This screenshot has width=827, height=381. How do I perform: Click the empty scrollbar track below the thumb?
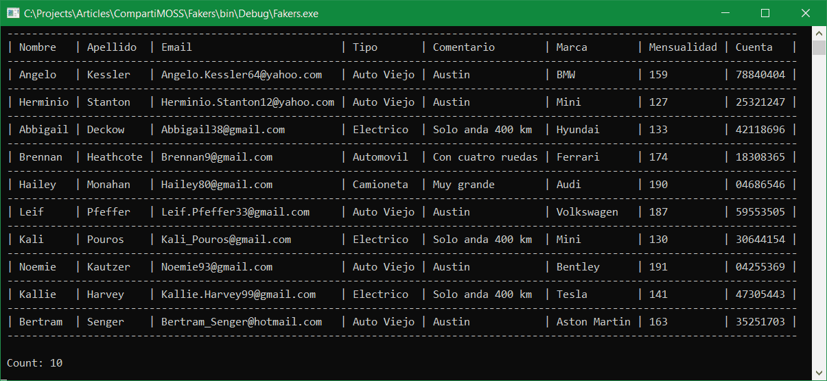click(818, 211)
